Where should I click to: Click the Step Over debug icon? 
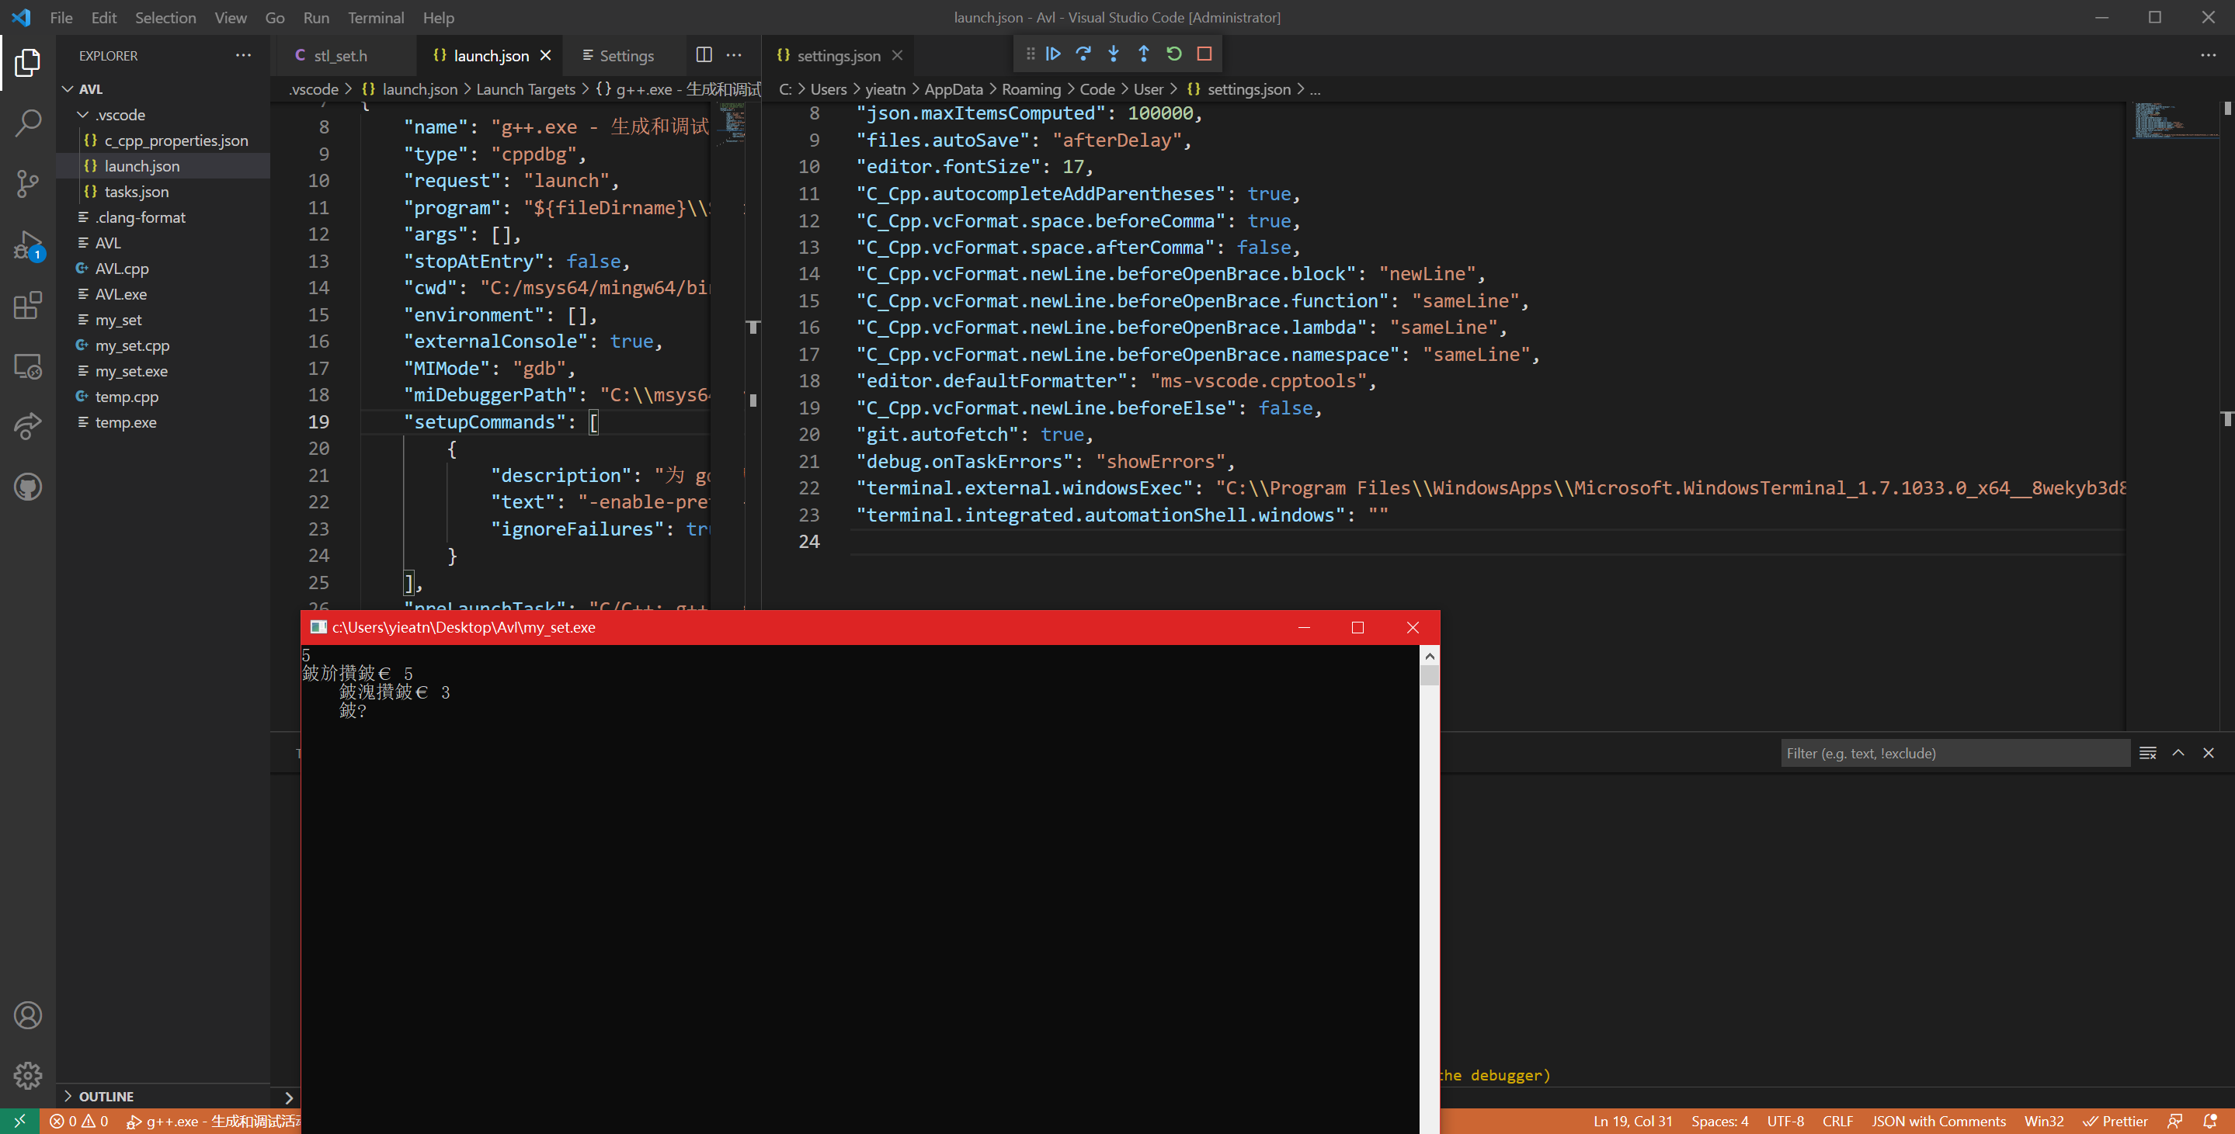coord(1083,53)
